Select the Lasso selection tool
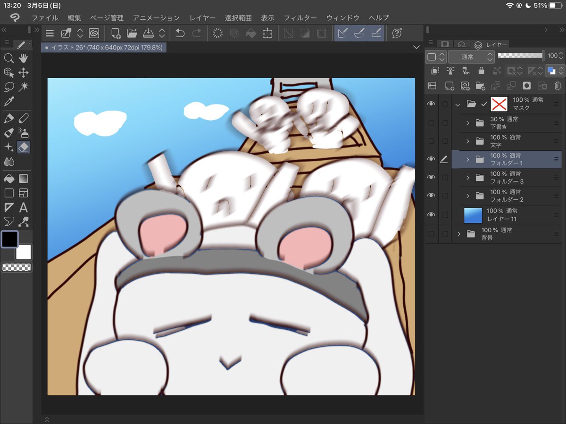 8,87
